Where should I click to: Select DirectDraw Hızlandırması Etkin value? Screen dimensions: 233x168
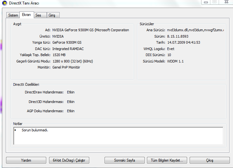[71, 92]
